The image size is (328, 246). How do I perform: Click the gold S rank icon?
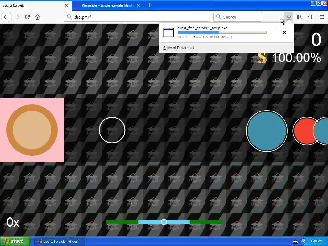[x=262, y=58]
